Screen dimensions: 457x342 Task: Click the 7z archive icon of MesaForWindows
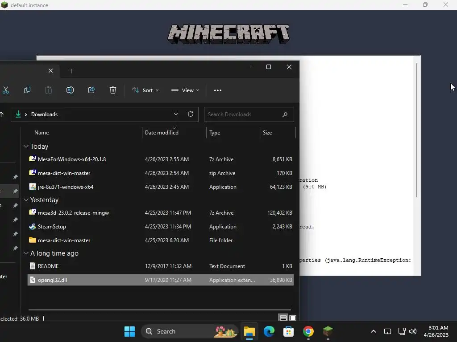[x=32, y=159]
